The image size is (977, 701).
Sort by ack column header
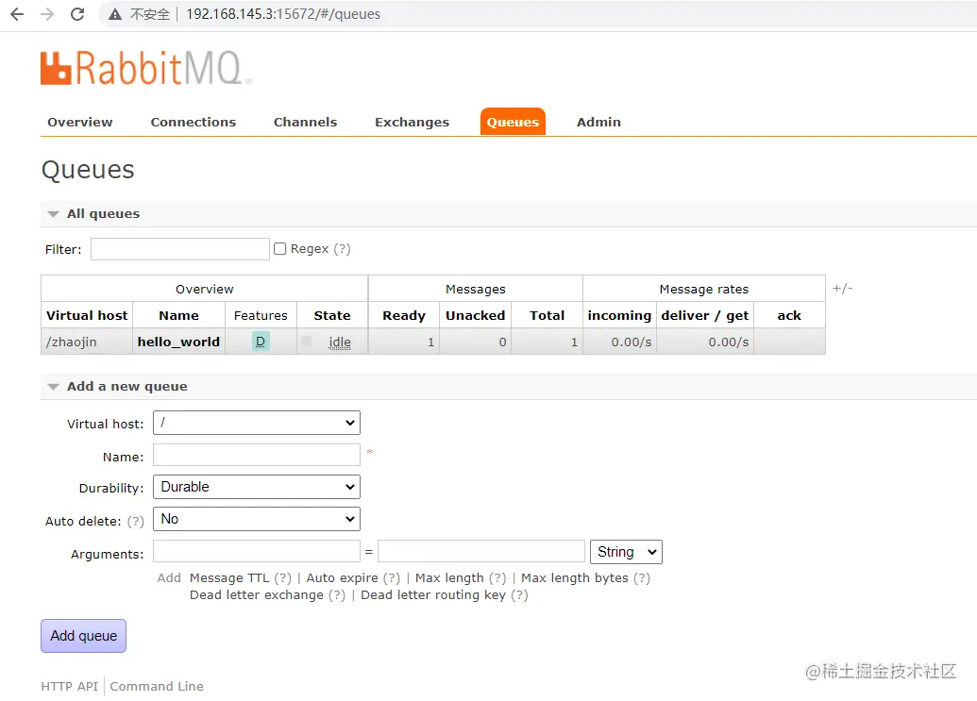point(789,316)
